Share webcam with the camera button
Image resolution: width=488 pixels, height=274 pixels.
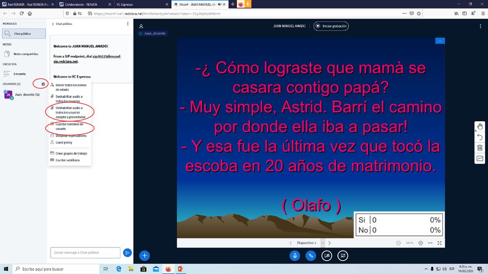coord(327,255)
